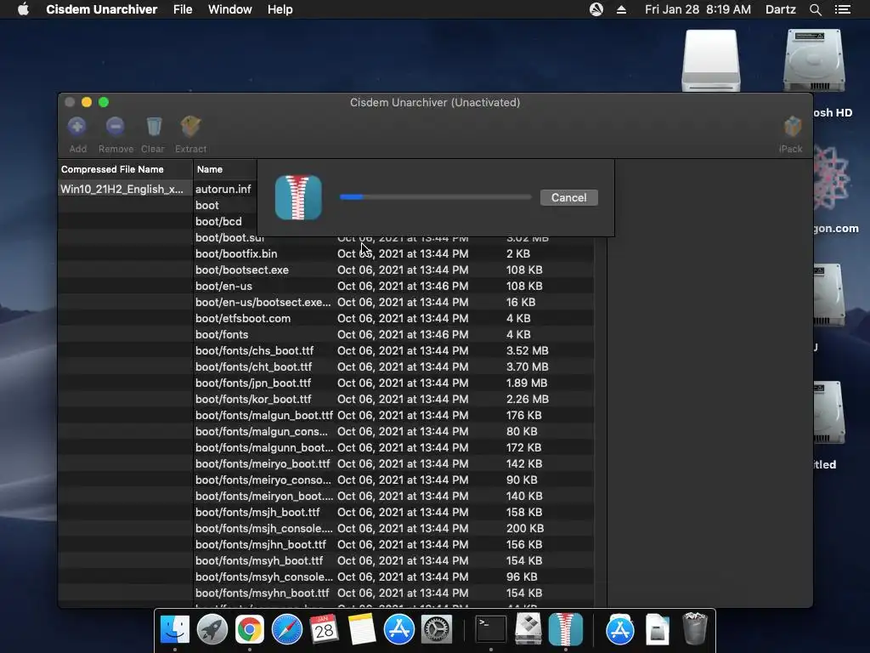Open App Store icon left of System Preferences
Screen dimensions: 870x653
click(399, 629)
